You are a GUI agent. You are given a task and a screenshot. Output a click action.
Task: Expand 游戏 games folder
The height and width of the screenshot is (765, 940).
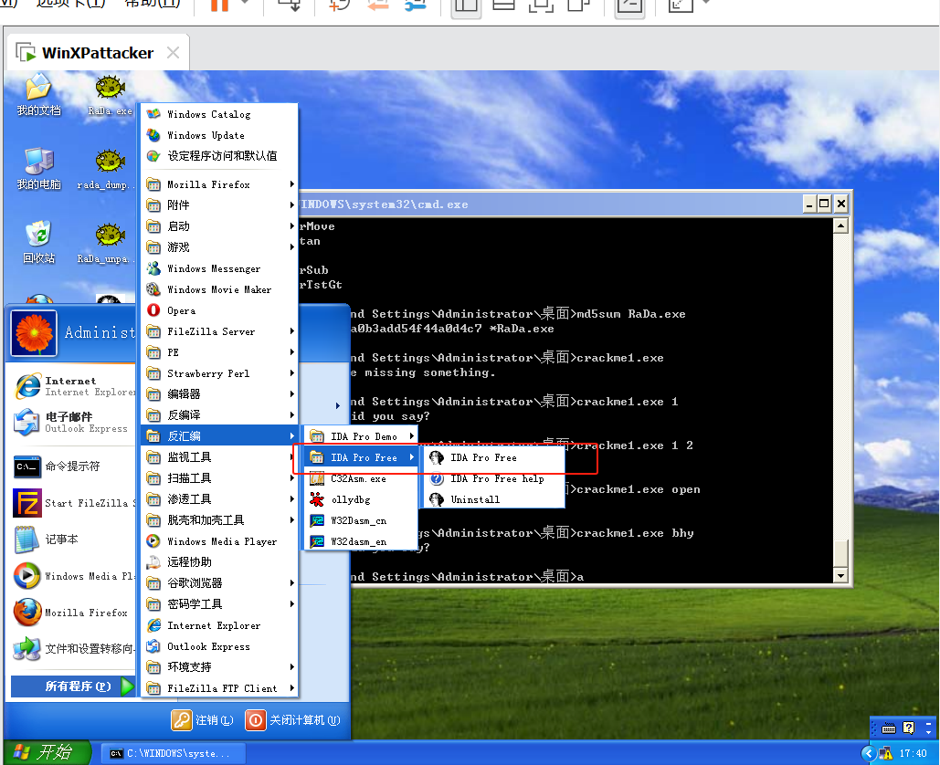(x=219, y=247)
